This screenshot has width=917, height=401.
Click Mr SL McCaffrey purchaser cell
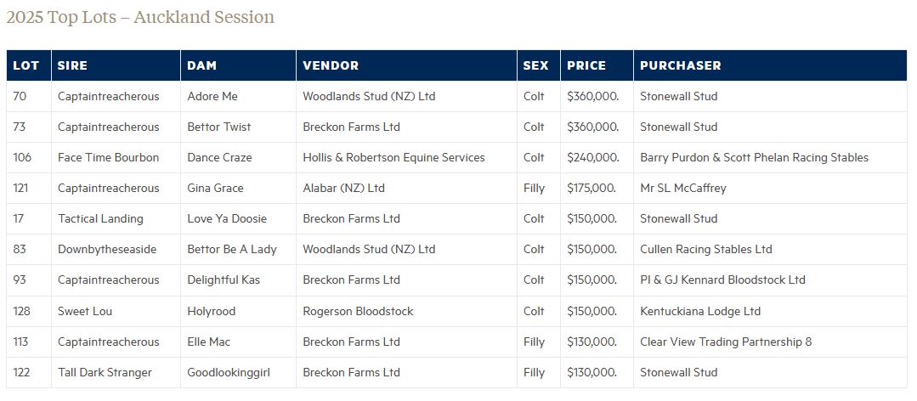click(x=683, y=188)
